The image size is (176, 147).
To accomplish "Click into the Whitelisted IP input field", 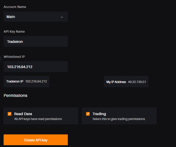I will tap(35, 67).
